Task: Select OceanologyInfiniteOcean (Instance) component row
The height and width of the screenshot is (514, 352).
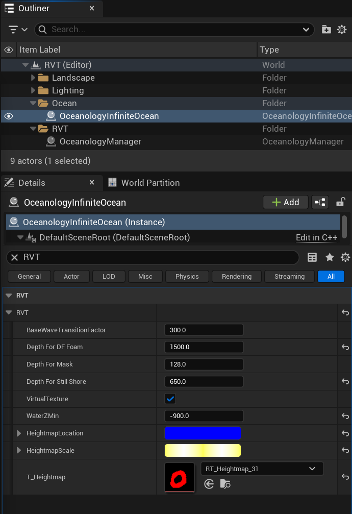Action: pyautogui.click(x=173, y=222)
